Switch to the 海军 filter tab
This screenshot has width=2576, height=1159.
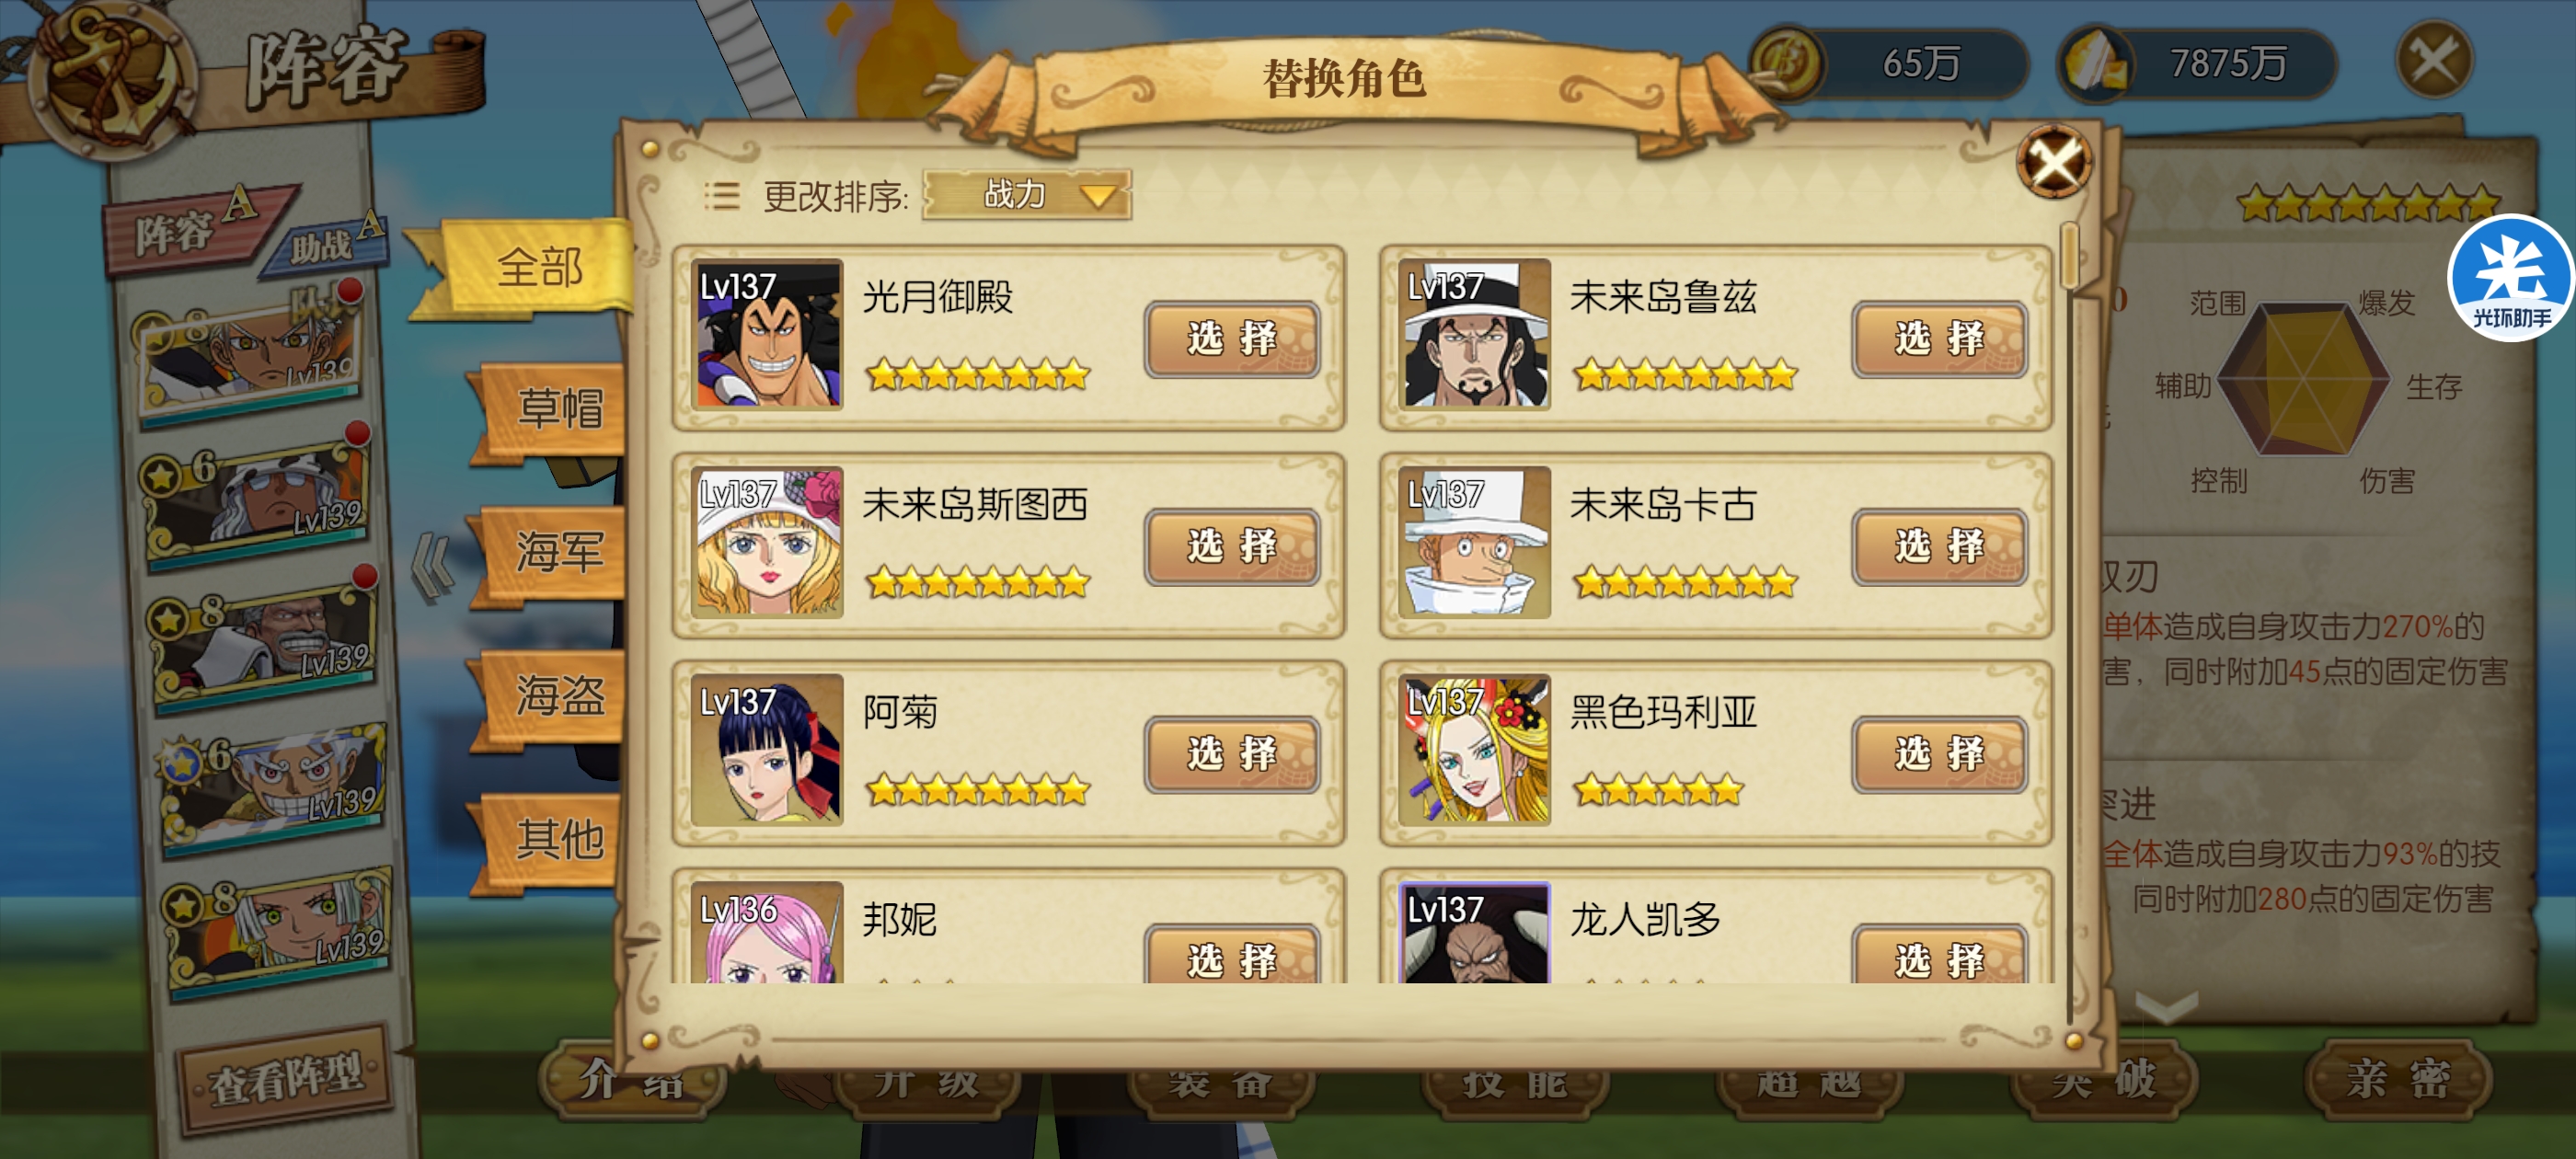coord(554,552)
